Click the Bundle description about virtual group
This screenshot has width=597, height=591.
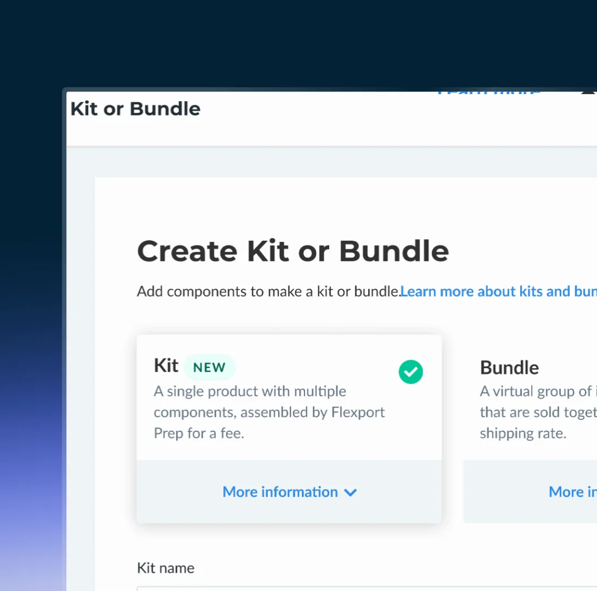(x=538, y=412)
